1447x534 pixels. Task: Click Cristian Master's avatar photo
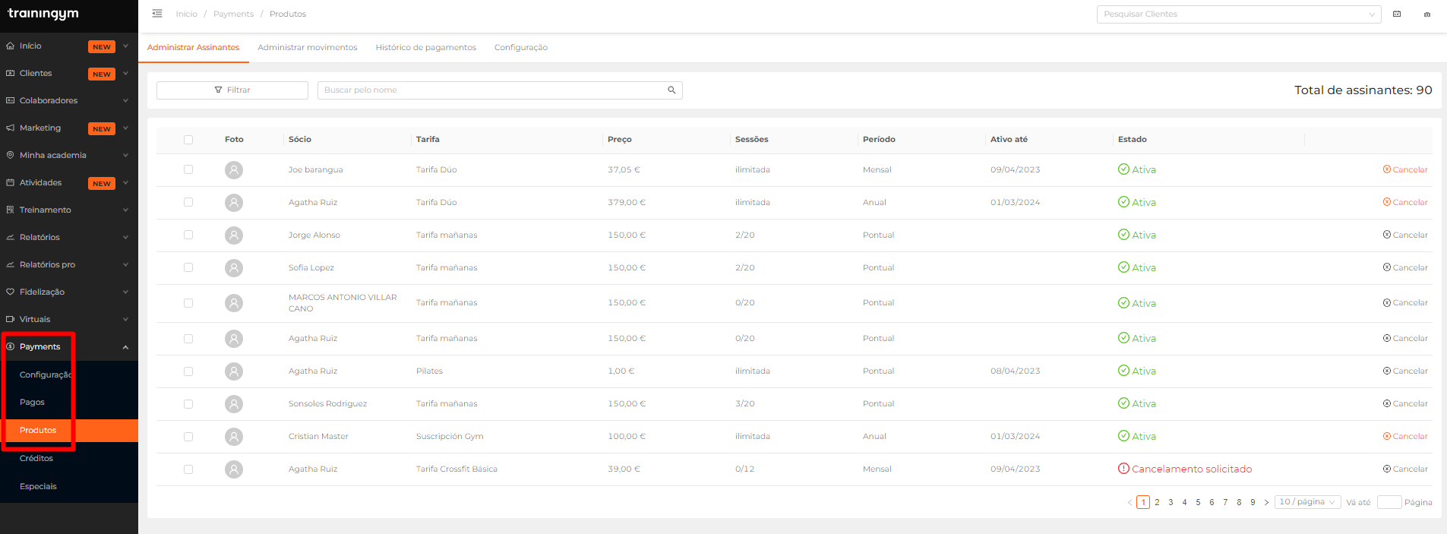pyautogui.click(x=234, y=436)
